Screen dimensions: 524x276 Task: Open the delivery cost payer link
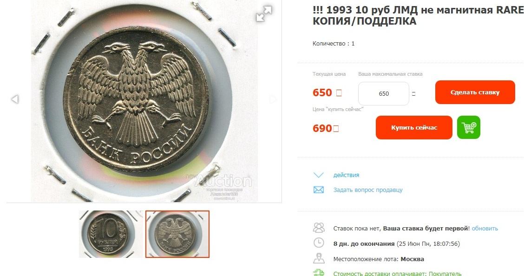point(397,274)
